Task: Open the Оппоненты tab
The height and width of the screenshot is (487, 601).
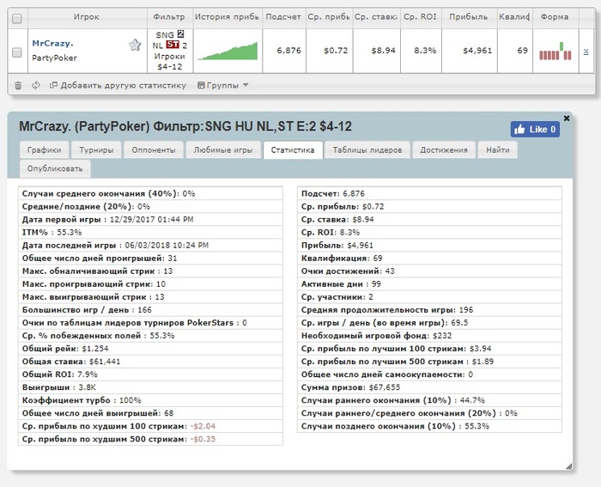Action: (x=154, y=150)
